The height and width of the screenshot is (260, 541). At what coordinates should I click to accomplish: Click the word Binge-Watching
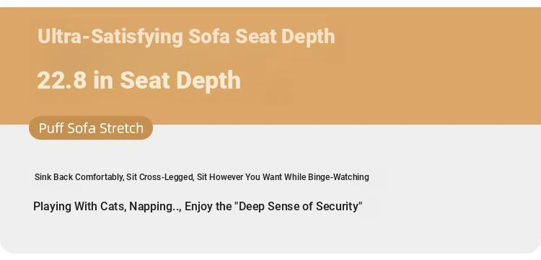pos(338,177)
